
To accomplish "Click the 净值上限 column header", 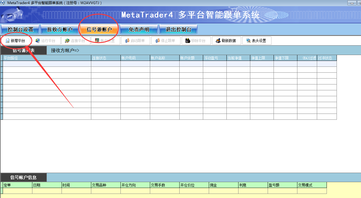I will pos(262,58).
